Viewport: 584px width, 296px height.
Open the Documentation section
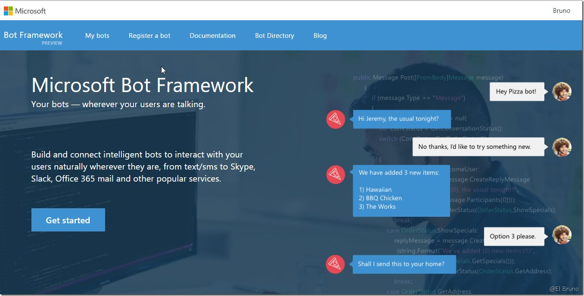[x=213, y=36]
